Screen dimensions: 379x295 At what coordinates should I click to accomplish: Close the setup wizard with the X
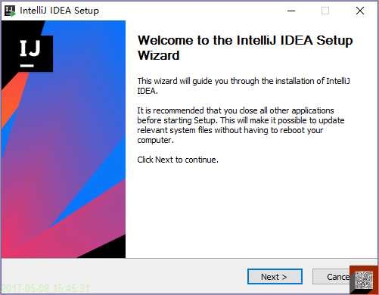360,11
